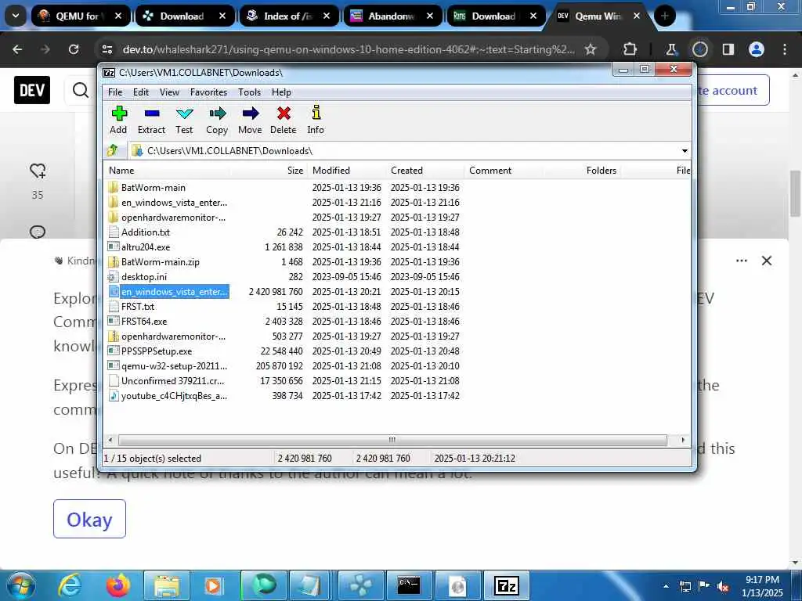Viewport: 802px width, 601px height.
Task: Close the DEV community banner with X
Action: tap(766, 261)
